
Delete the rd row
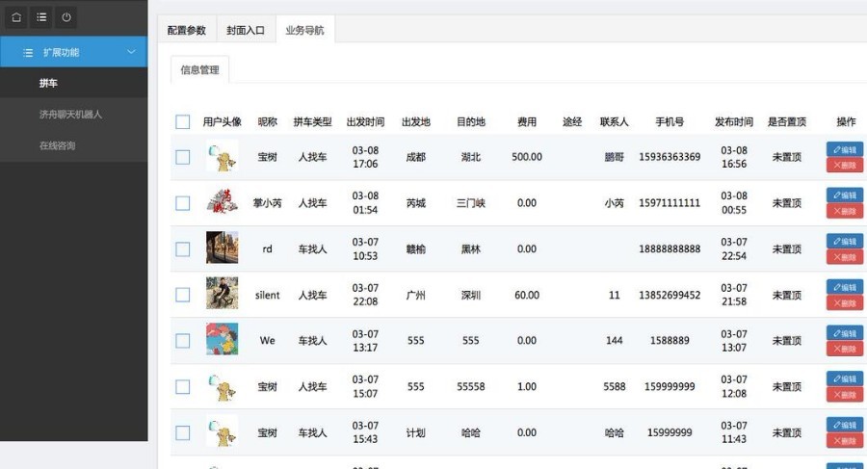tap(845, 256)
